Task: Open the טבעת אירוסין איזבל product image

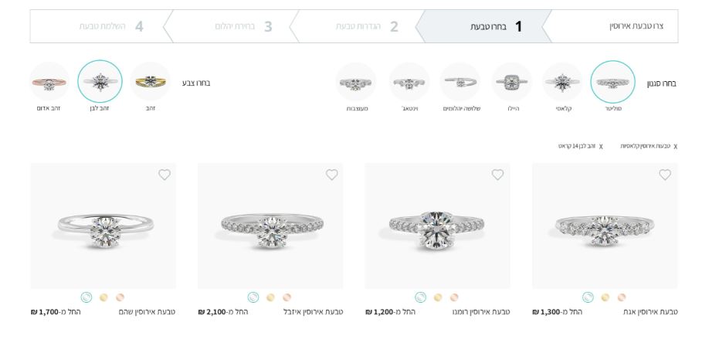Action: point(270,226)
